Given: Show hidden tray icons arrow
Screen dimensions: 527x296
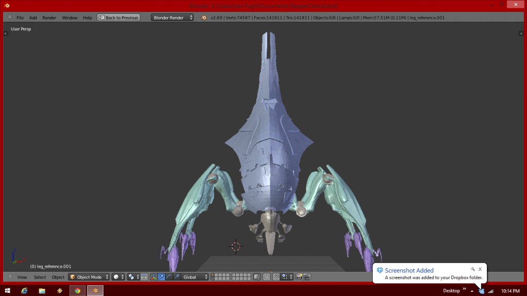Looking at the screenshot, I should pyautogui.click(x=472, y=291).
